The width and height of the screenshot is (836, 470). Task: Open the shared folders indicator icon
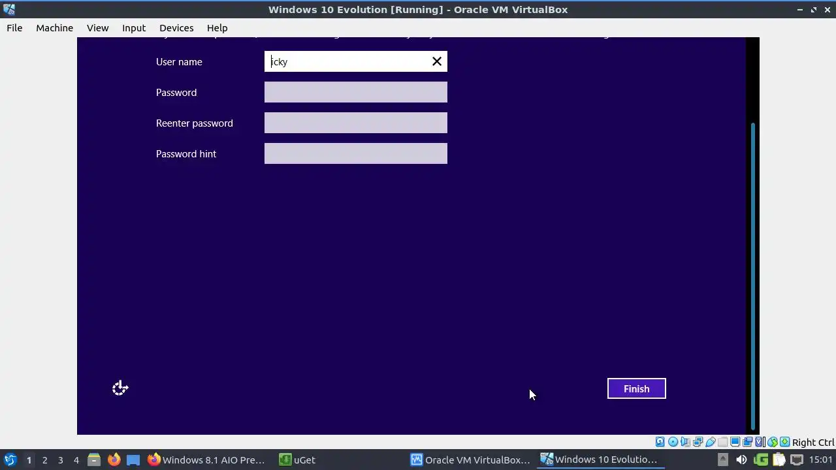coord(722,442)
